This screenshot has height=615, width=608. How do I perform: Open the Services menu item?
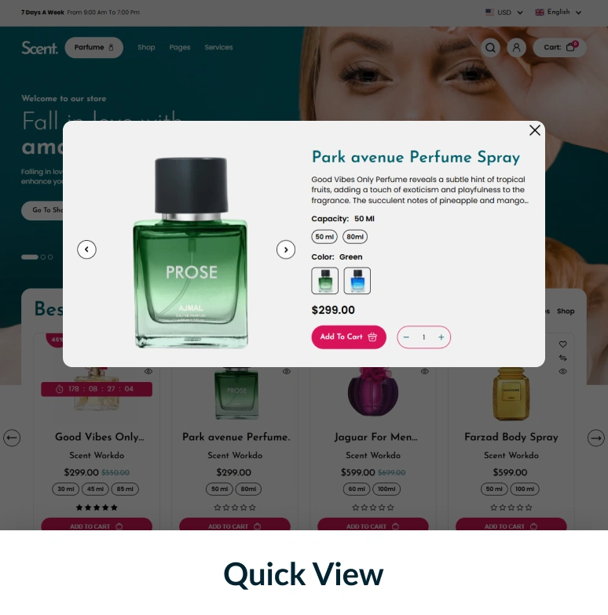coord(218,47)
